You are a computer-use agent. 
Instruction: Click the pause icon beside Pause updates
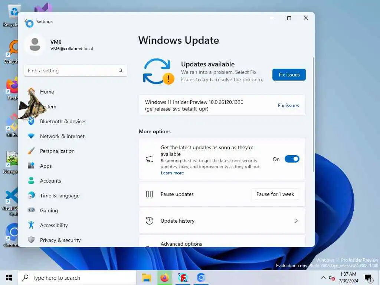tap(150, 194)
